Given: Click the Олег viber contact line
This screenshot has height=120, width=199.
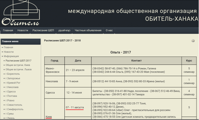Looking at the screenshot, I should [x=131, y=110].
